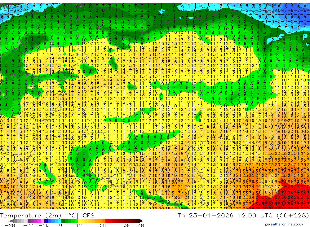This screenshot has width=310, height=227.
Task: Click the 'Temperature (2m) [°C] GFS' title
Action: coord(47,216)
